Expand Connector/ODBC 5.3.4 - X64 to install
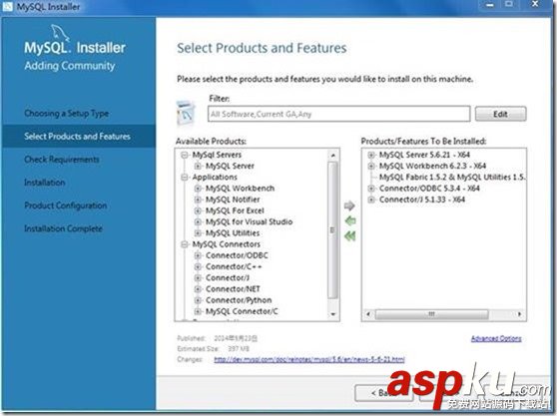557x416 pixels. 371,189
